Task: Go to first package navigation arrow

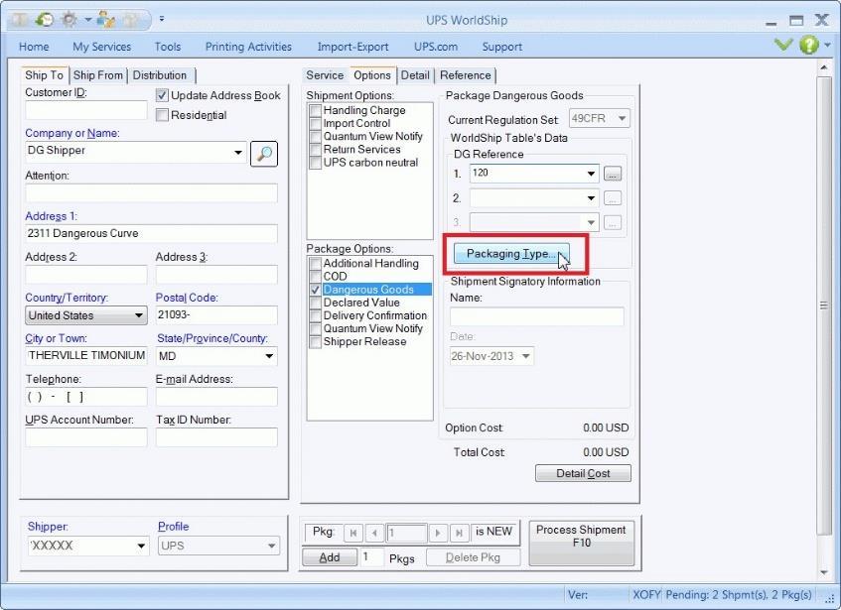Action: coord(352,533)
